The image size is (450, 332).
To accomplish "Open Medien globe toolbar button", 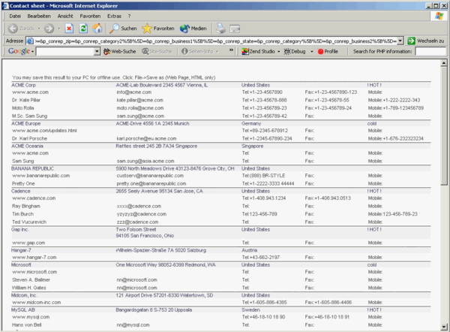I will [x=193, y=29].
